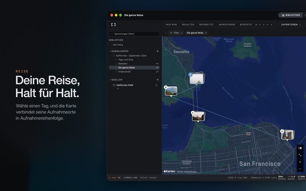Expand the Tage und Orte folder
The width and height of the screenshot is (306, 191).
[113, 60]
